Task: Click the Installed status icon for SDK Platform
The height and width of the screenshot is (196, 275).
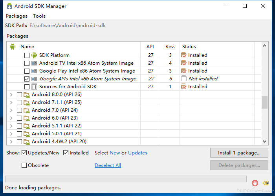Action: (184, 55)
